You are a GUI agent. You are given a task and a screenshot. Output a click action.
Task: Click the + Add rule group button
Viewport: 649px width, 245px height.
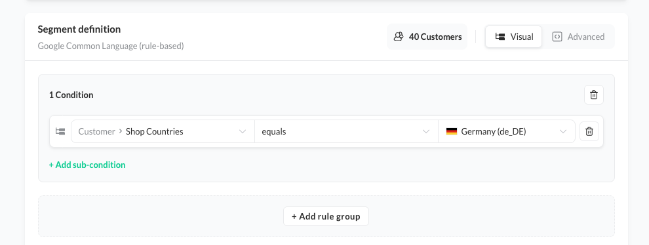click(x=326, y=216)
